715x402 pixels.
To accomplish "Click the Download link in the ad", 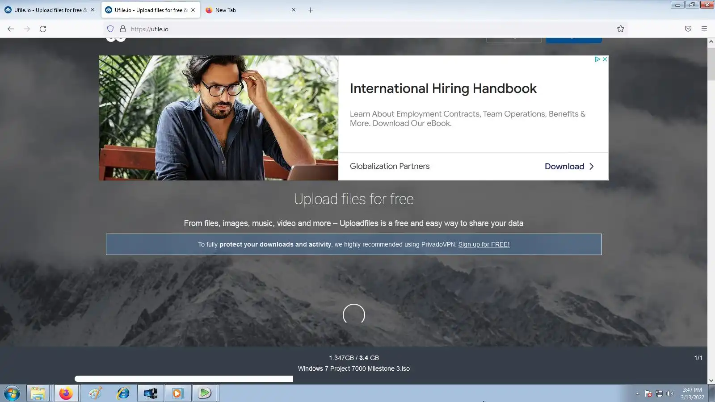I will (569, 166).
